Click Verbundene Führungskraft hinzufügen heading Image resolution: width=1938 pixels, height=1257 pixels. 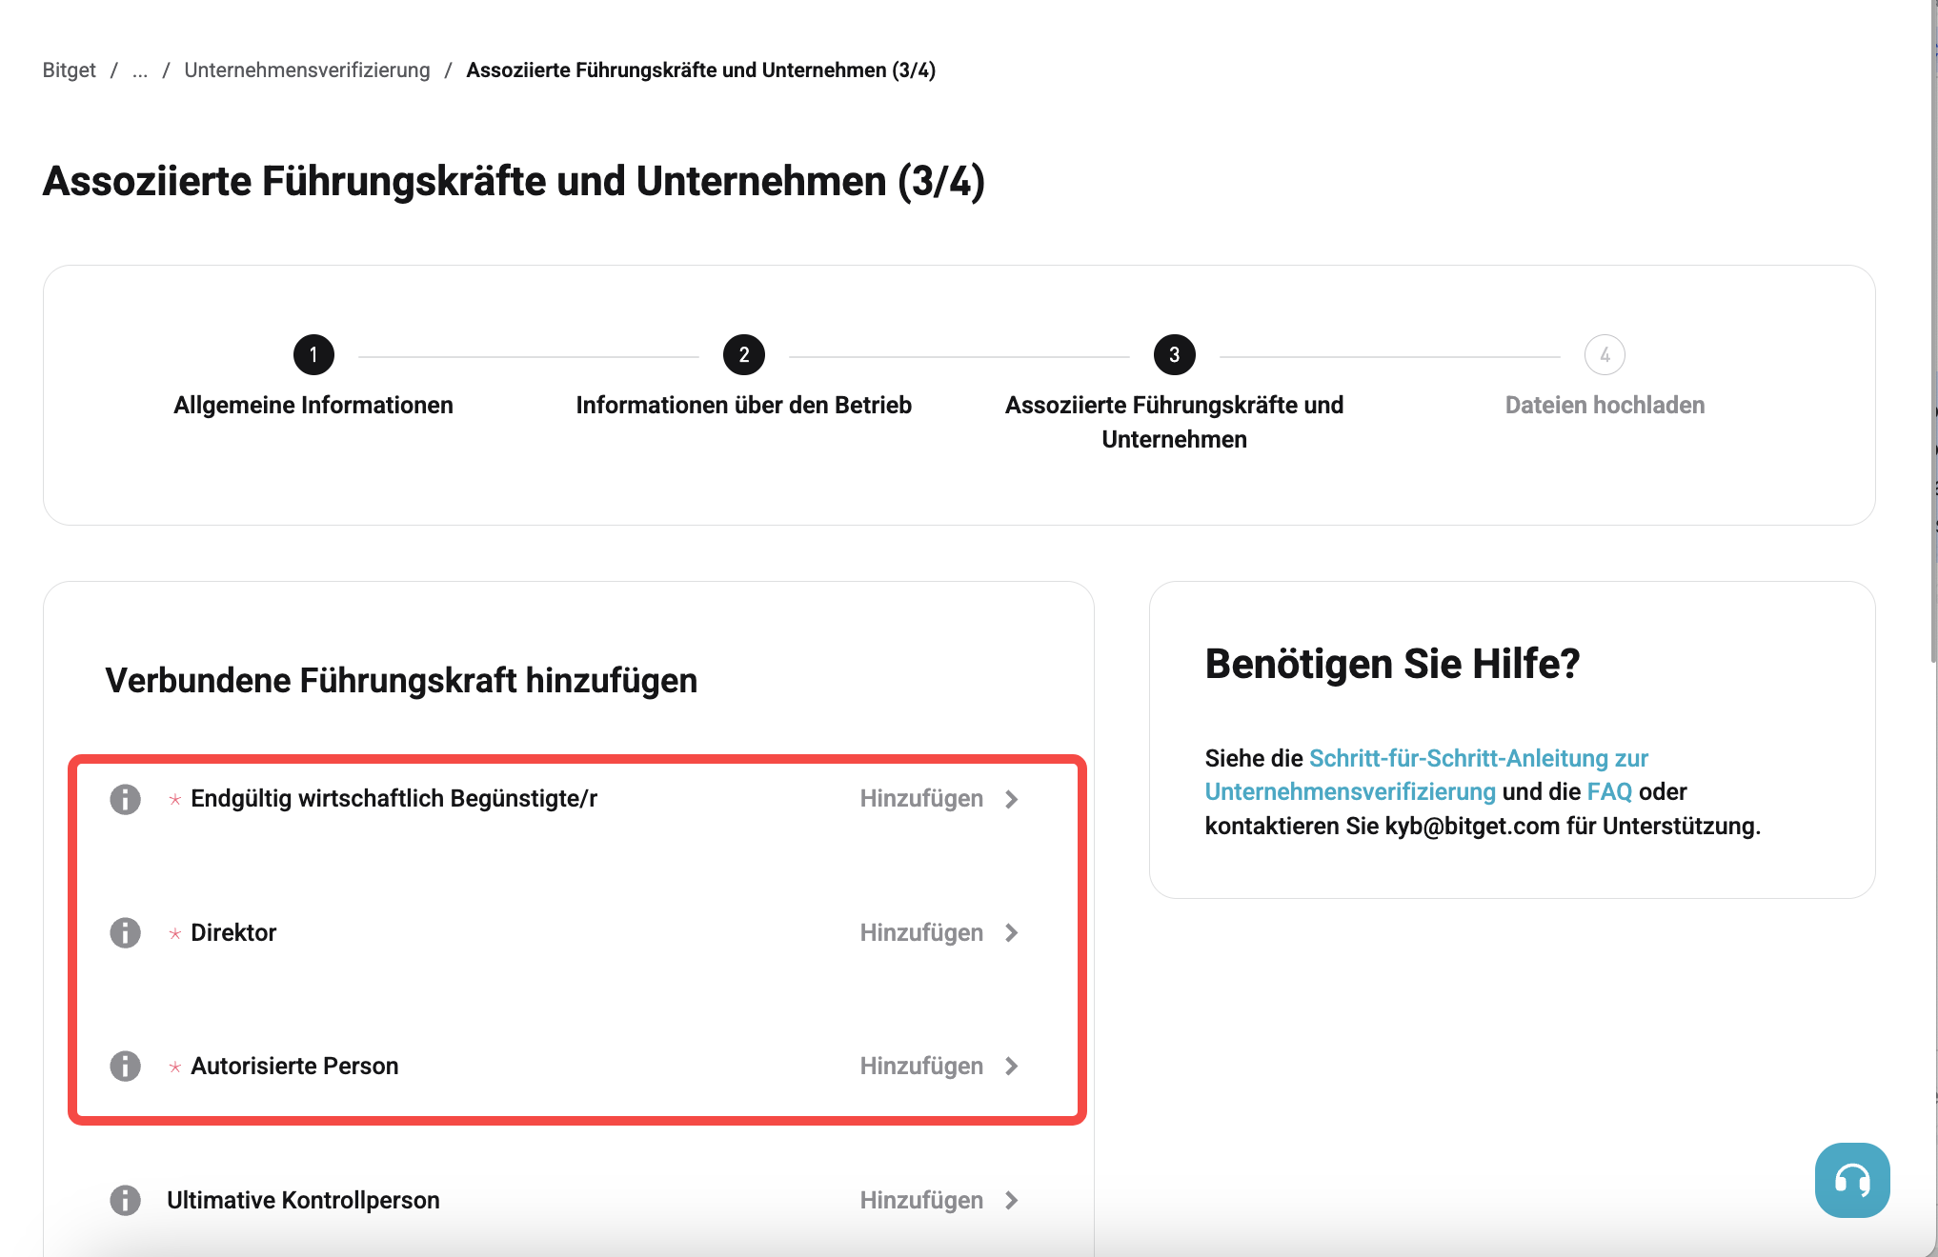tap(401, 681)
